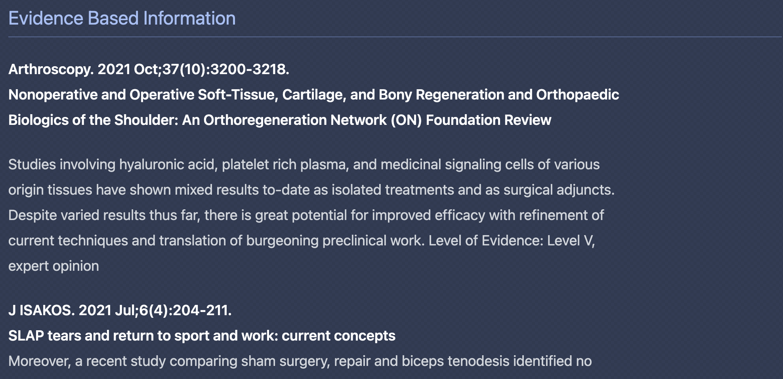Click the current concepts words in SLAP title
Image resolution: width=783 pixels, height=379 pixels.
(338, 336)
